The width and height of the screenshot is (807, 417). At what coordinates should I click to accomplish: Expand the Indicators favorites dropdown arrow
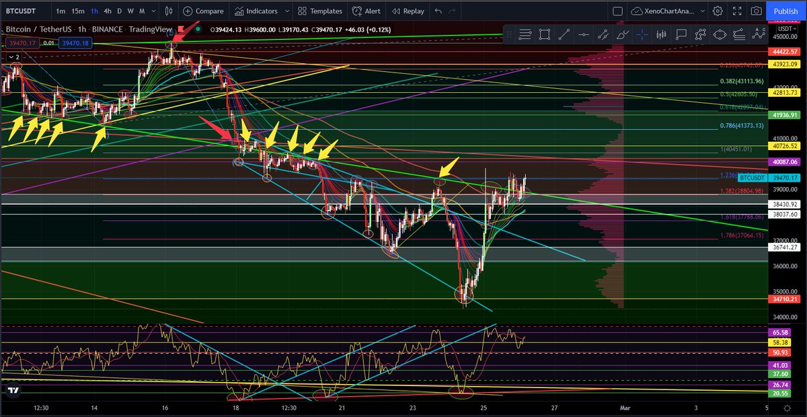pyautogui.click(x=286, y=11)
